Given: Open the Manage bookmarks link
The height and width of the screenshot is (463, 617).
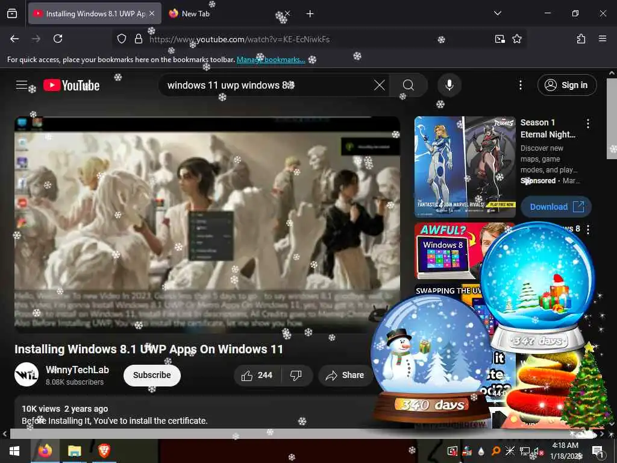Looking at the screenshot, I should tap(271, 60).
